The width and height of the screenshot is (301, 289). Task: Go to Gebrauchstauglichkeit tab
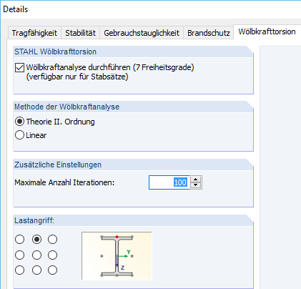pyautogui.click(x=142, y=33)
